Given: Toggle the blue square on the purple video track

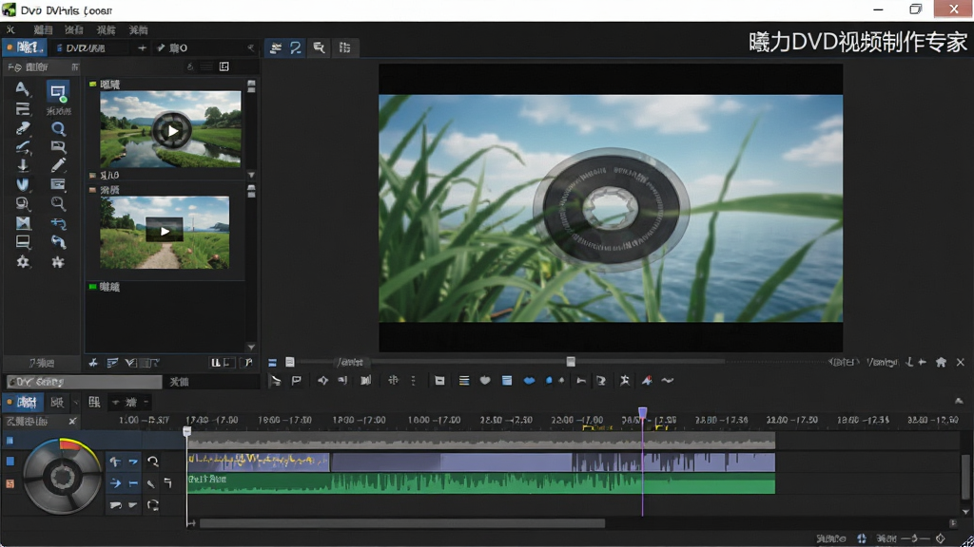Looking at the screenshot, I should pos(10,462).
